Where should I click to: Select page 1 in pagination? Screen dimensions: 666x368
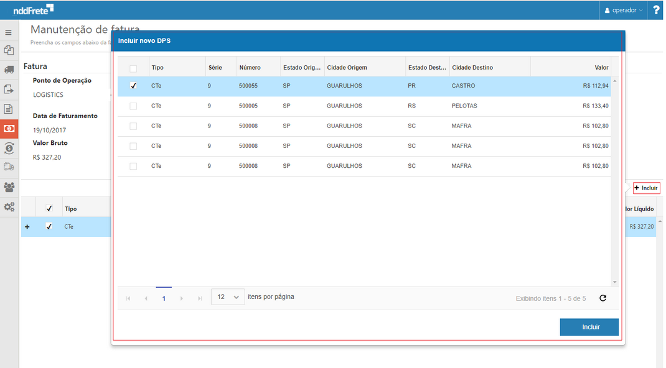tap(164, 298)
